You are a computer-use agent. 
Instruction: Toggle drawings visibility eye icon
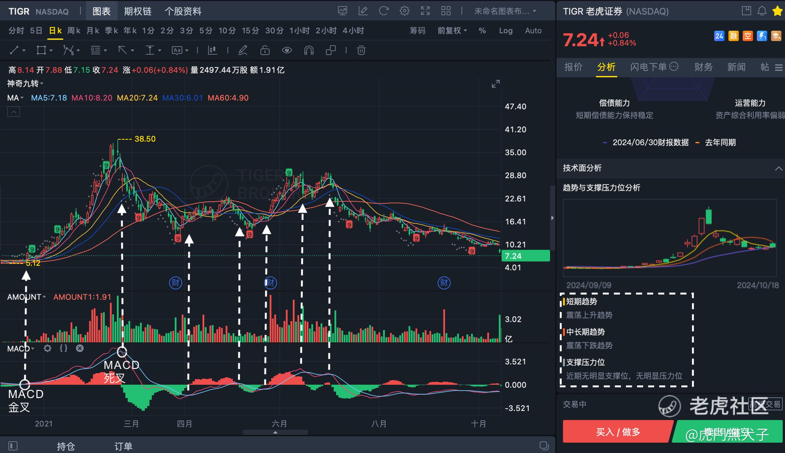[287, 50]
